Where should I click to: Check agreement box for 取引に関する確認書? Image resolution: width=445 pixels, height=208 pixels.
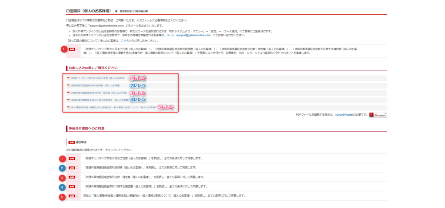pos(77,186)
